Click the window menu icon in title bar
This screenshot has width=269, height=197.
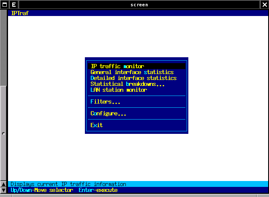(x=5, y=5)
